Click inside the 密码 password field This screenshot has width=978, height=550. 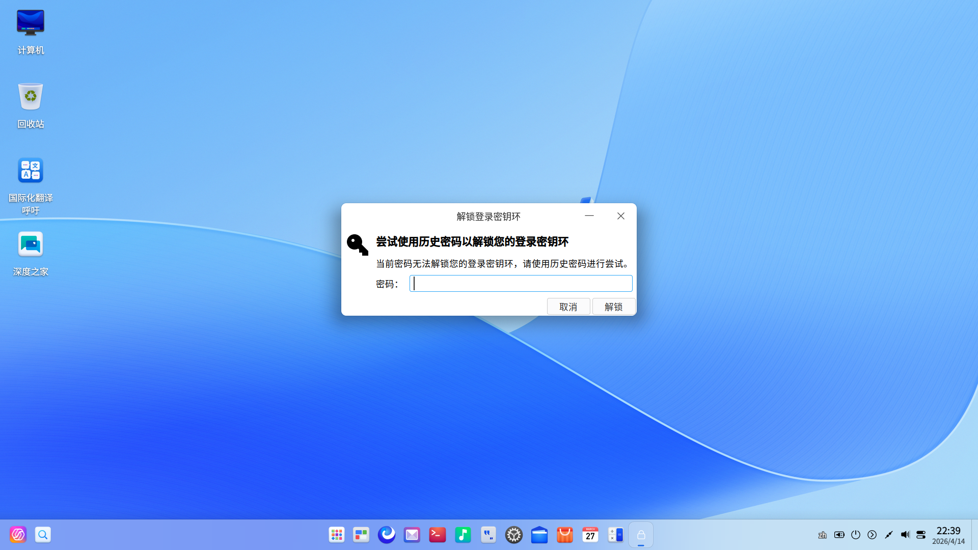click(x=521, y=283)
